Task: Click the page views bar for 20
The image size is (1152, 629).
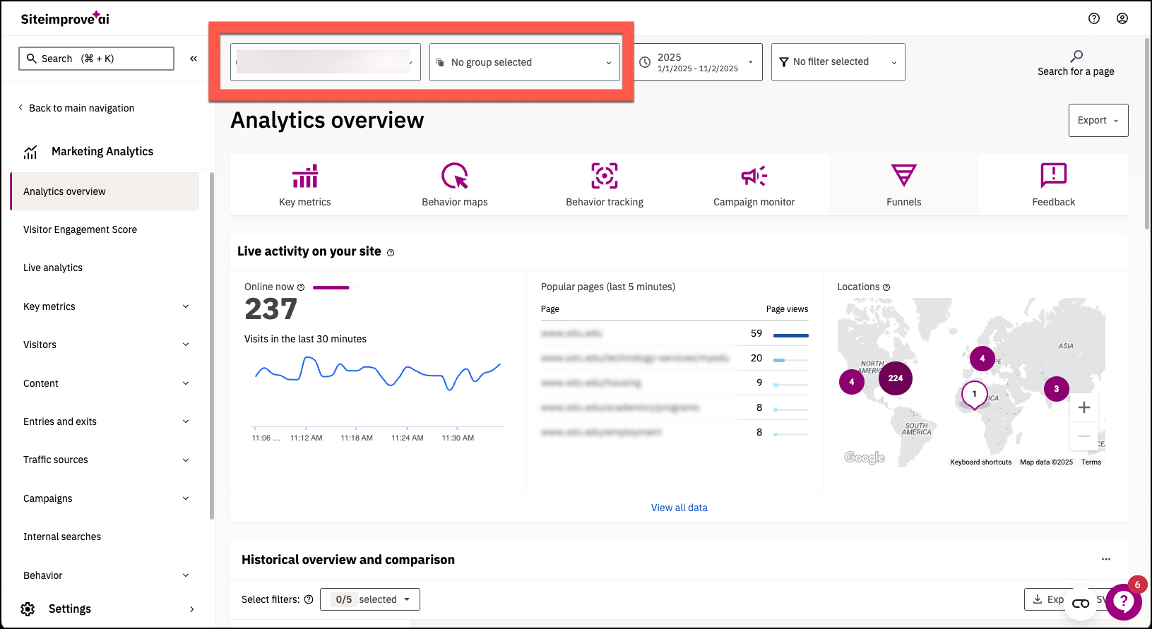Action: click(x=791, y=360)
